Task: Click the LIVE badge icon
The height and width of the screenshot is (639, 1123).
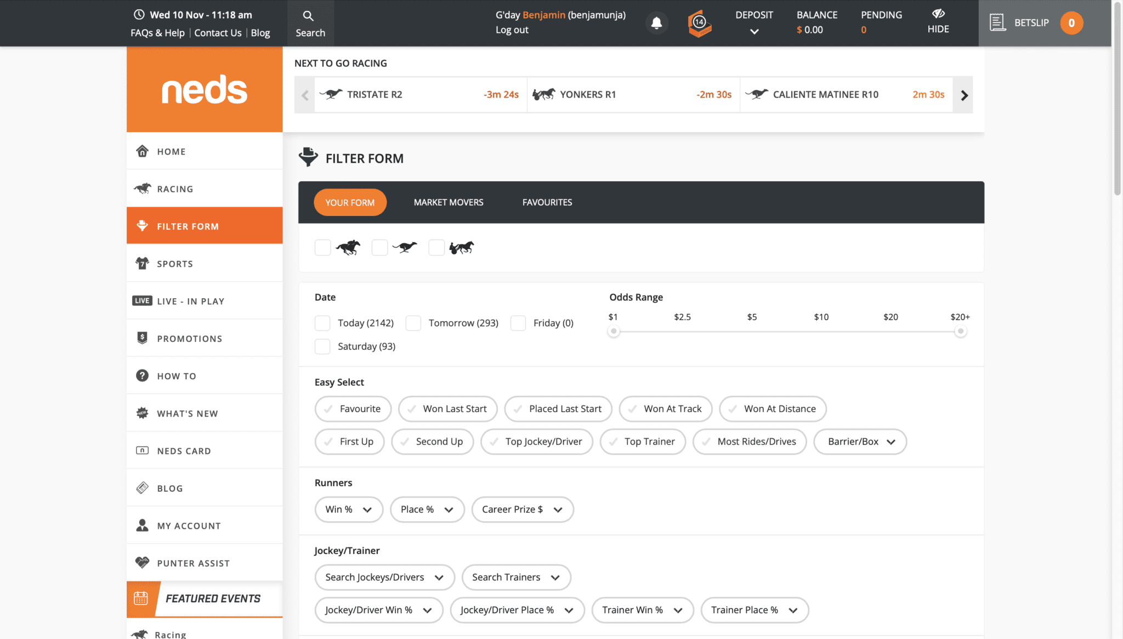Action: 142,301
